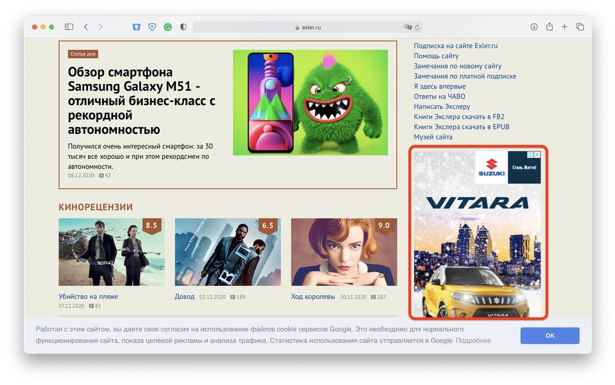Click the lock icon beside exler.ru

(x=297, y=28)
